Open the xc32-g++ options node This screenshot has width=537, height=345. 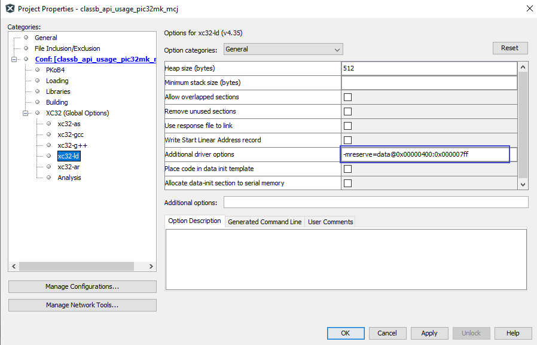pos(72,145)
